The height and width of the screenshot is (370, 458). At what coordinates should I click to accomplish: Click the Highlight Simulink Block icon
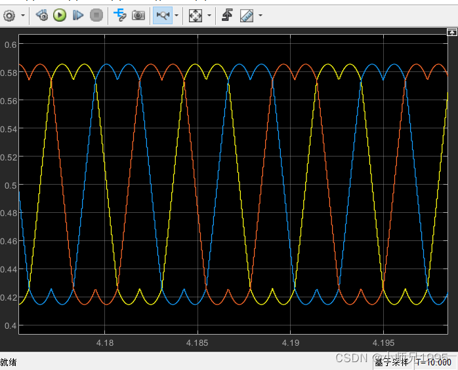[x=120, y=15]
